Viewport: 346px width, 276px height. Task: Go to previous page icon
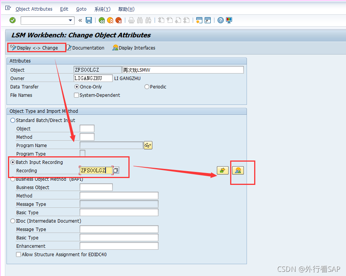click(170, 20)
